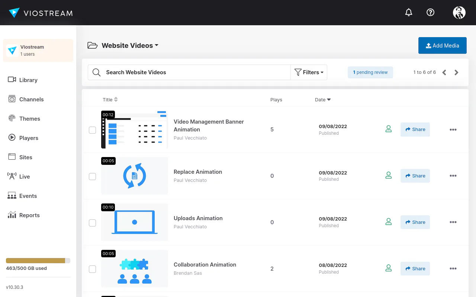Share the Collaboration Animation video

(x=415, y=269)
